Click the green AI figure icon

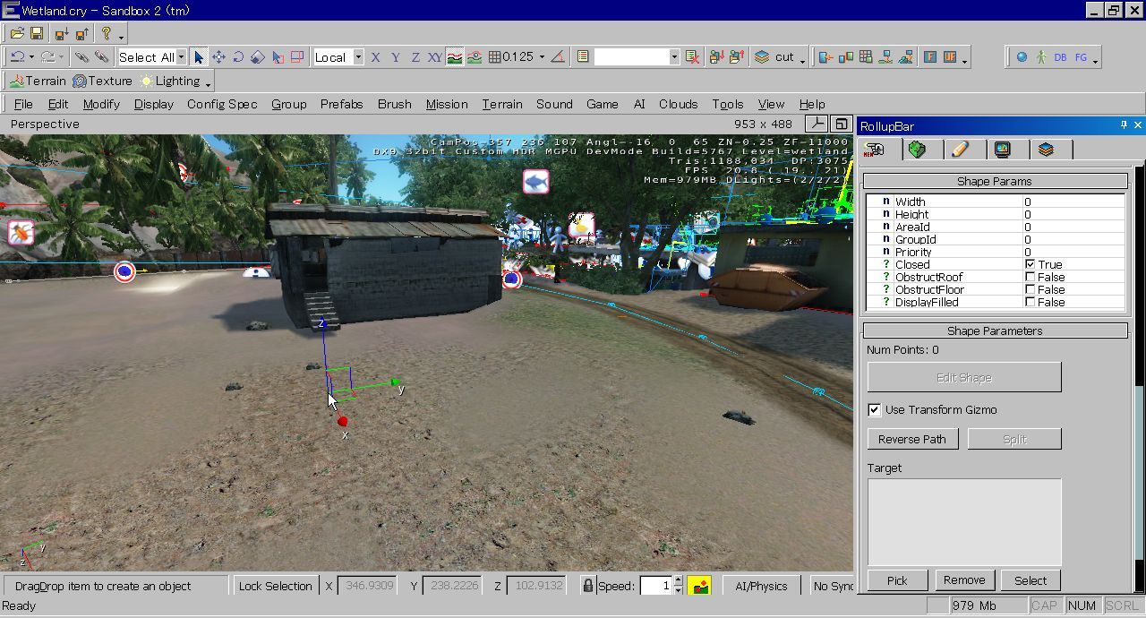pos(1041,56)
